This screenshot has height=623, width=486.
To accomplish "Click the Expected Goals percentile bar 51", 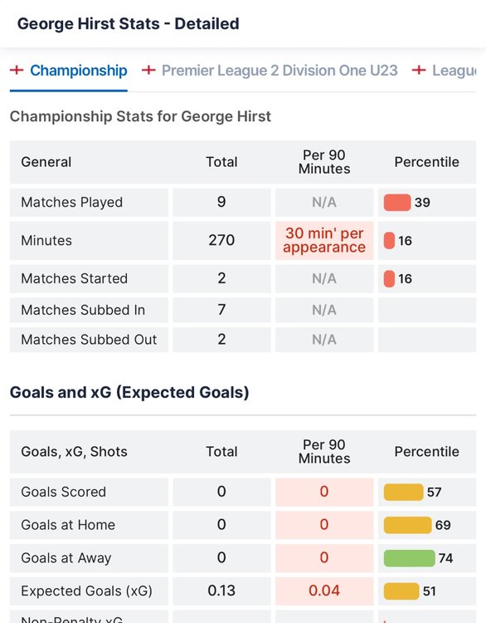I will [x=401, y=591].
